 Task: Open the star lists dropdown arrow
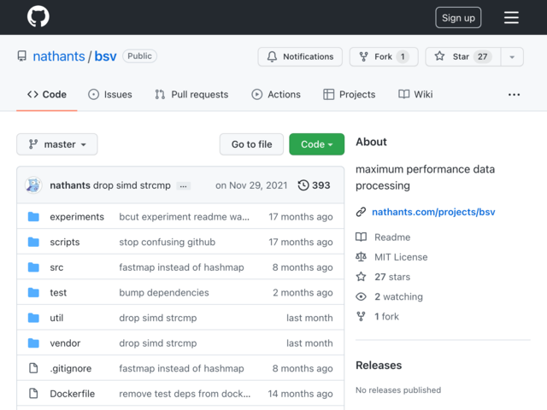coord(511,57)
